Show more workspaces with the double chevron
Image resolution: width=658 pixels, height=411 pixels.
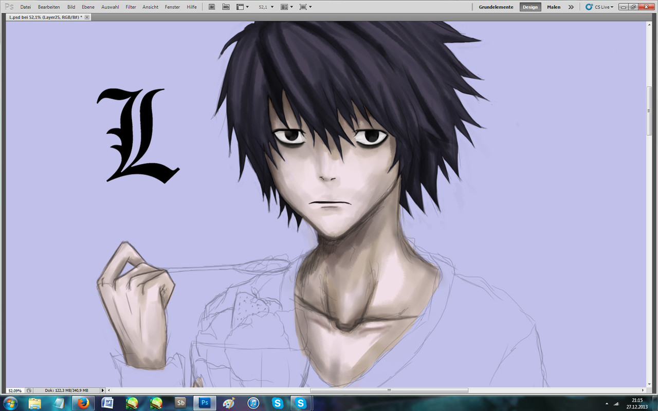(x=571, y=7)
